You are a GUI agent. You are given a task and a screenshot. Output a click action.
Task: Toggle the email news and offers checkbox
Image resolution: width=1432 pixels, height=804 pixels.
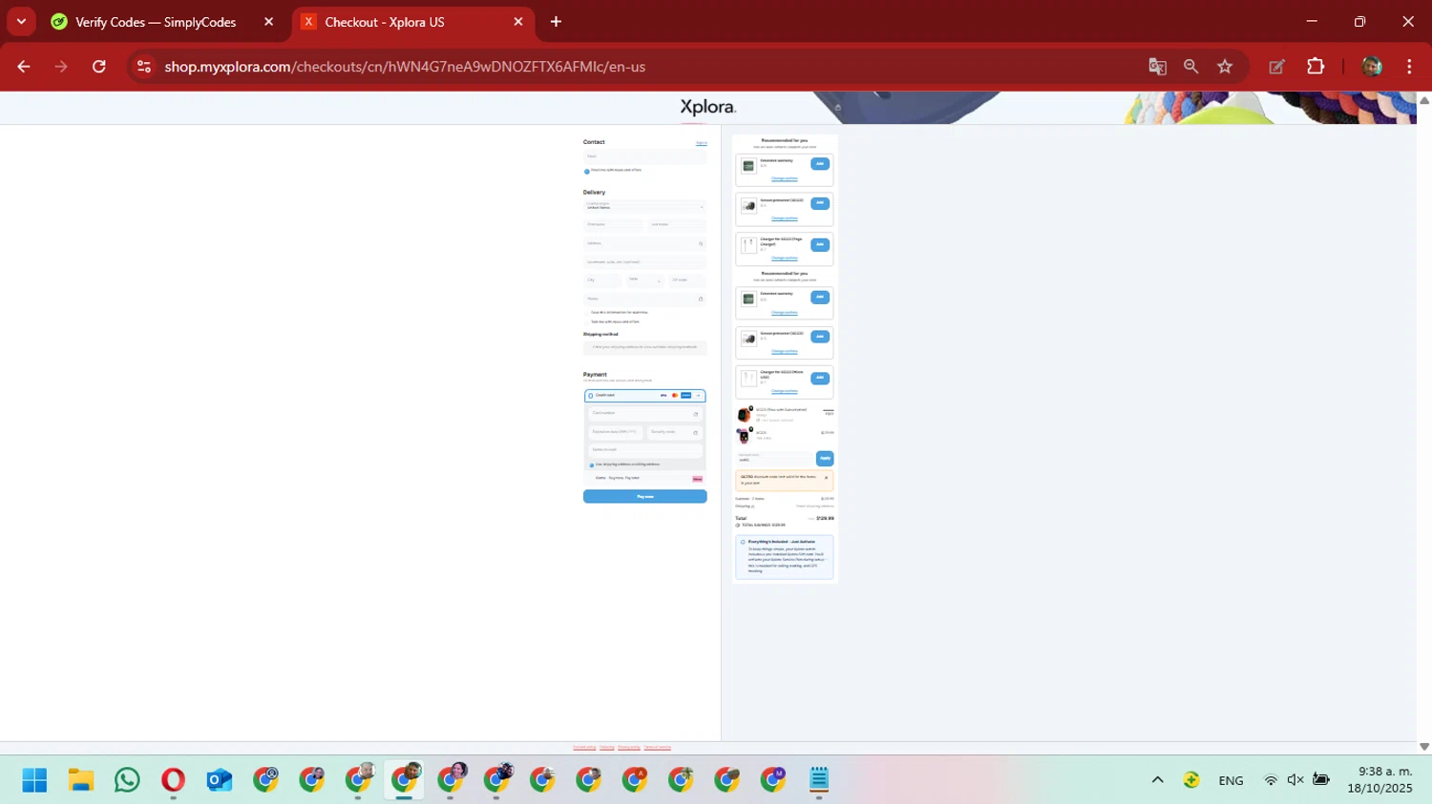point(587,172)
